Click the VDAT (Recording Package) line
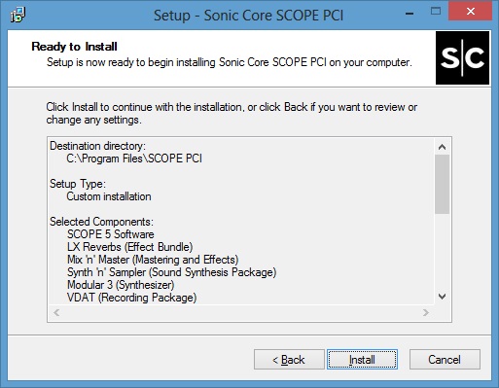Viewport: 499px width, 388px height. (x=131, y=298)
